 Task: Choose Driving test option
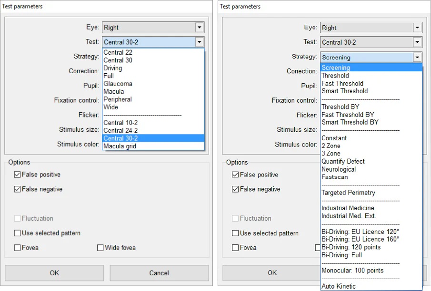[153, 68]
